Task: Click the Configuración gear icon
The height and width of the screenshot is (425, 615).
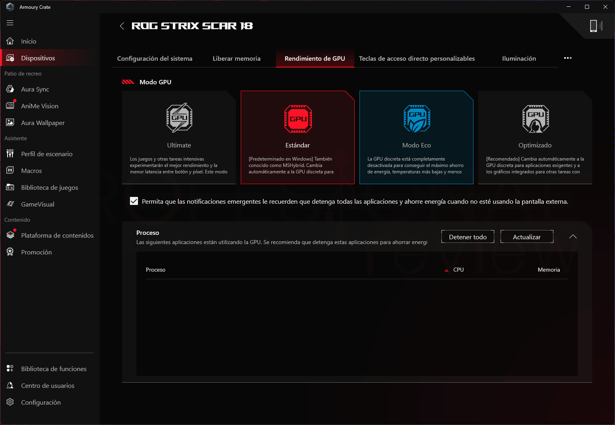Action: [10, 402]
